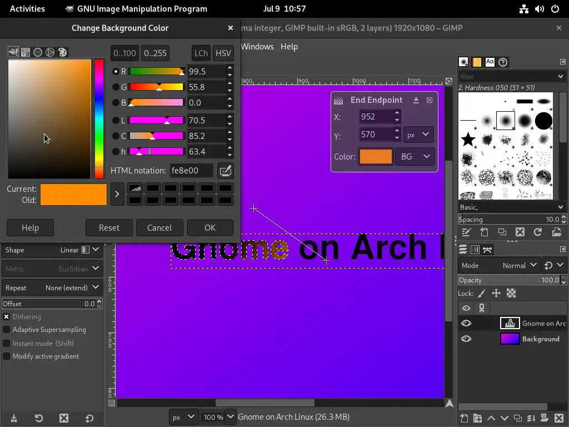Select the L channel radio button
Screen dimensions: 569x427
(x=116, y=120)
